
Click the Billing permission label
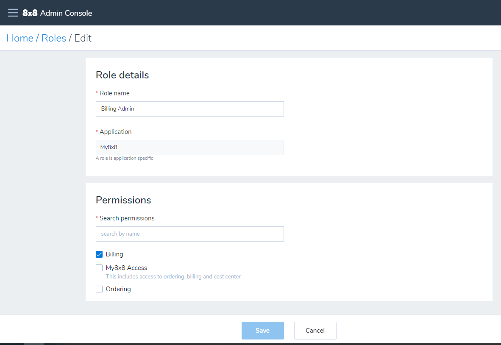click(x=114, y=254)
